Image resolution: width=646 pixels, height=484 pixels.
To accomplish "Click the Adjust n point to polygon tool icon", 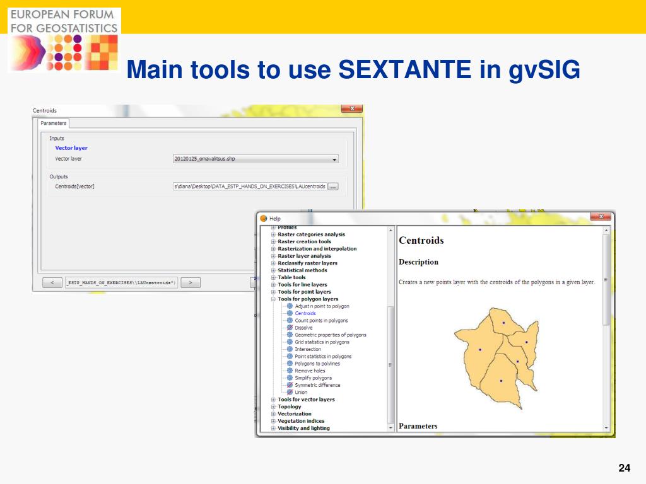I will (290, 306).
